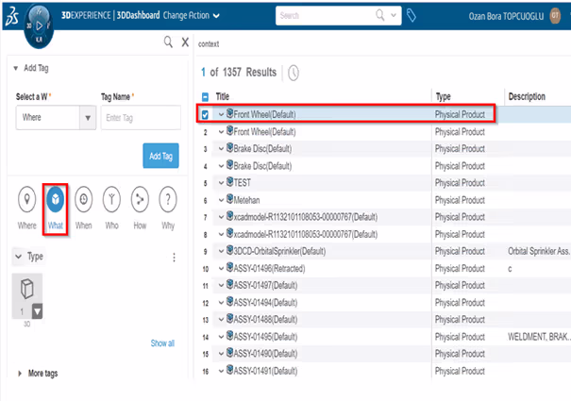Click the 3DCD-OrbitalSprinkler product icon
Viewport: 571px width, 401px height.
(229, 250)
